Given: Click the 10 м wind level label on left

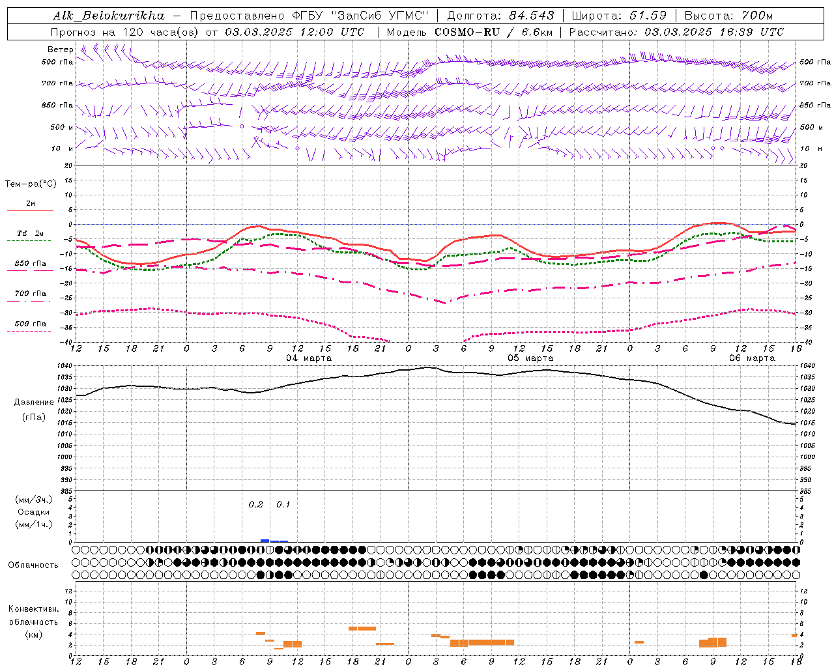Looking at the screenshot, I should click(x=62, y=149).
